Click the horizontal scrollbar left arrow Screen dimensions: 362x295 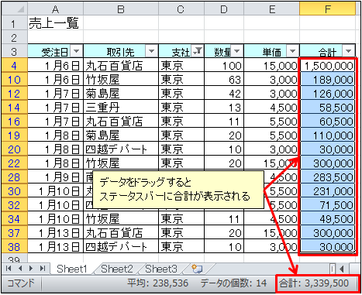point(342,269)
